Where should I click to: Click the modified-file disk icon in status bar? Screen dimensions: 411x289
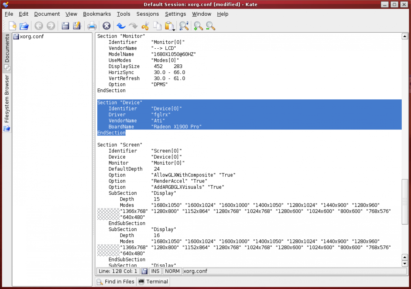144,271
